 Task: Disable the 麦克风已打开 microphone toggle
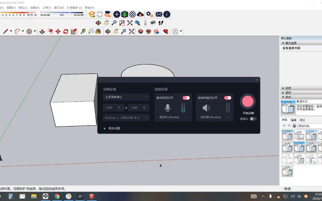tap(186, 98)
